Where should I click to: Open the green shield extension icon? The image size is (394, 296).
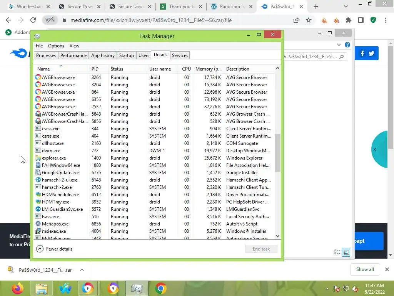(x=373, y=20)
